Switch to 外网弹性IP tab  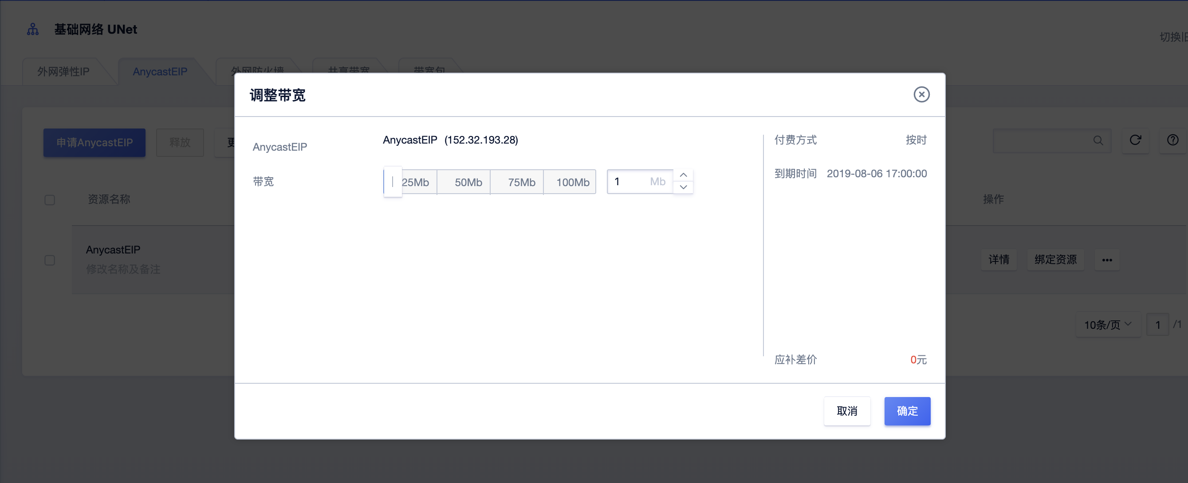[x=63, y=71]
